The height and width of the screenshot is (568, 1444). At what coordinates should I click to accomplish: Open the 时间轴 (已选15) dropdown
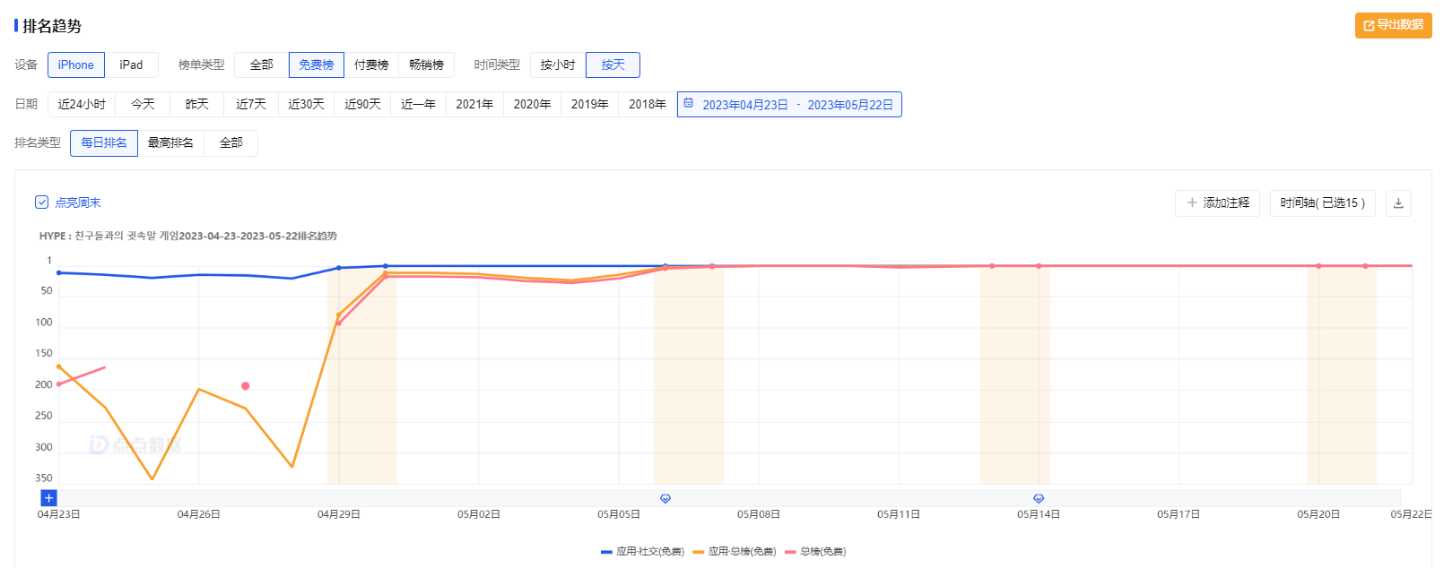(1322, 203)
